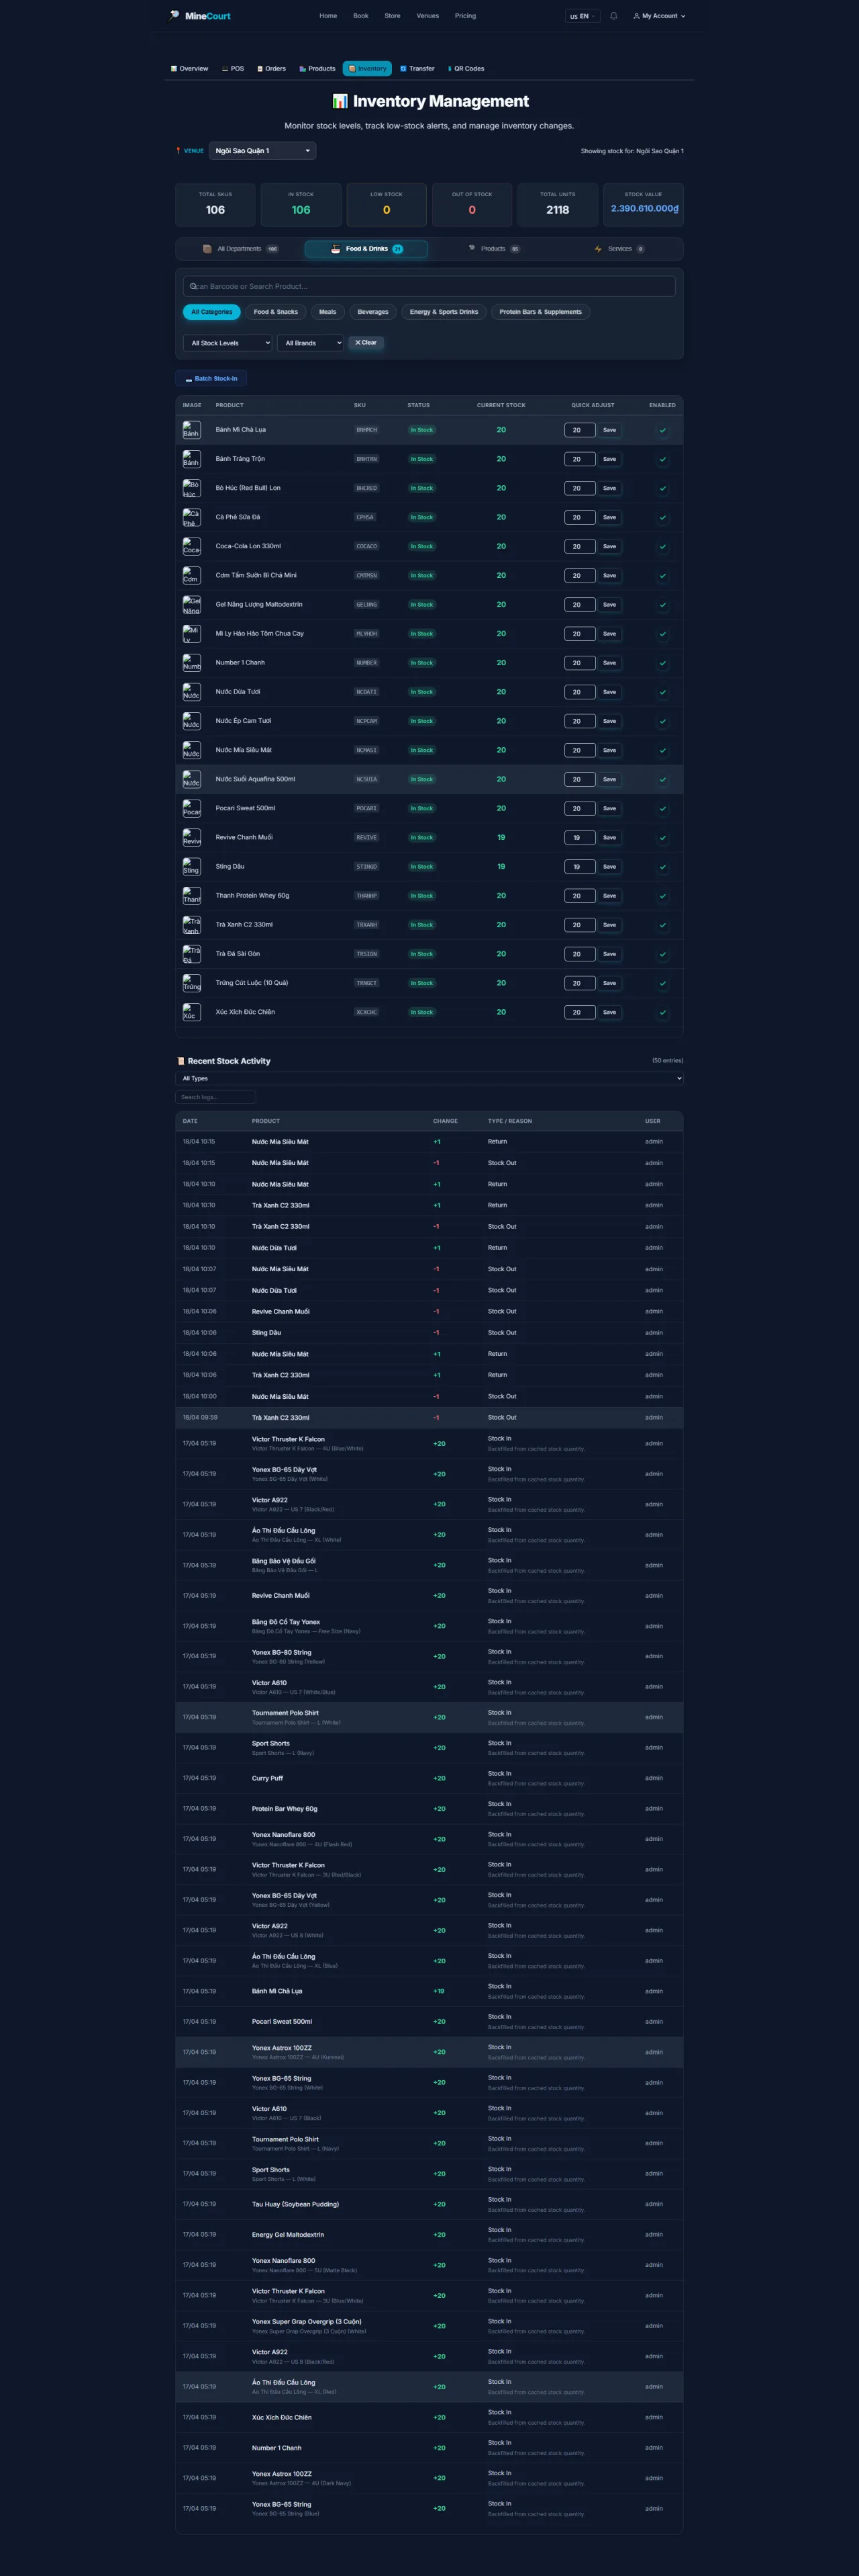Viewport: 859px width, 2576px height.
Task: Click the Inventory Management chart icon
Action: click(340, 101)
